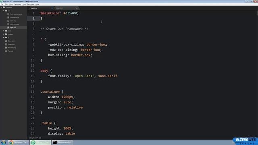Click the body selector on line 12
This screenshot has height=145, width=258.
(44, 71)
